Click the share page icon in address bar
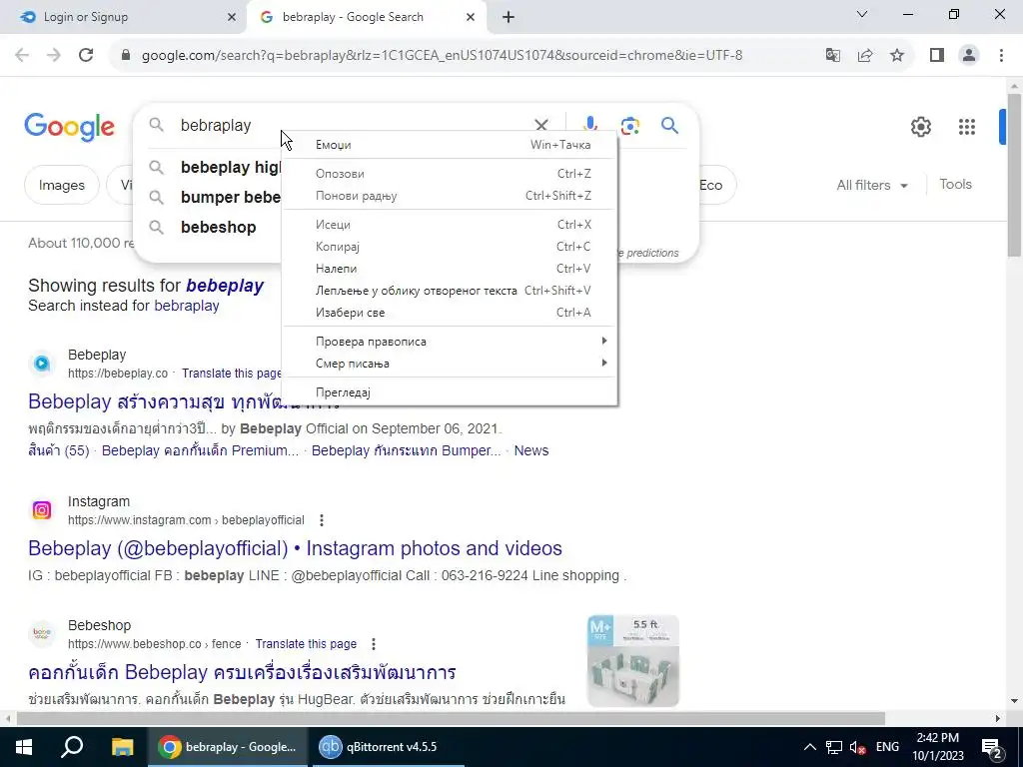The width and height of the screenshot is (1023, 767). click(865, 55)
